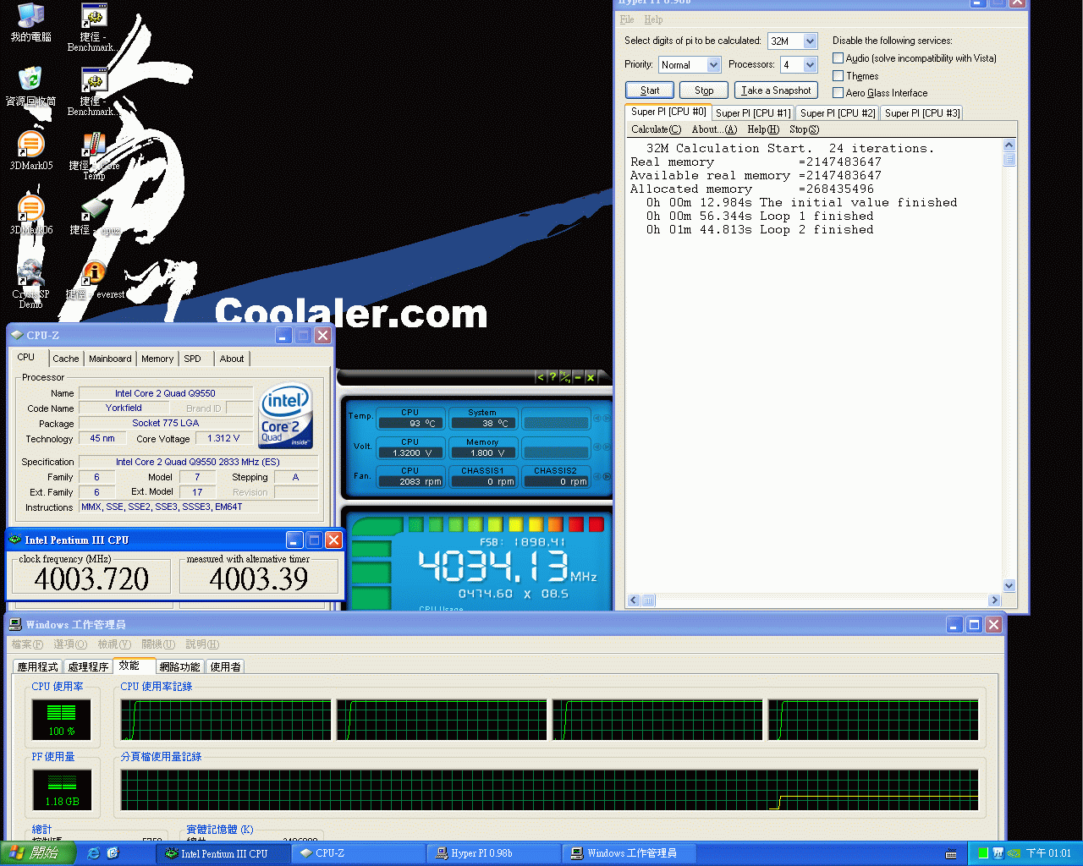1083x866 pixels.
Task: Switch to Super PI [CPU #1] tab
Action: (x=753, y=112)
